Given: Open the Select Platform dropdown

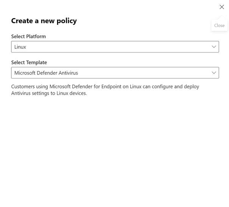Looking at the screenshot, I should click(x=115, y=46).
